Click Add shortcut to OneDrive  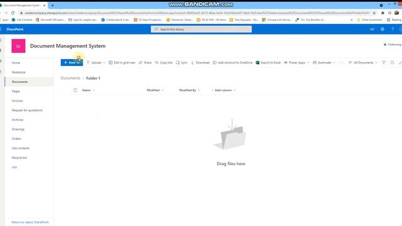tap(232, 63)
